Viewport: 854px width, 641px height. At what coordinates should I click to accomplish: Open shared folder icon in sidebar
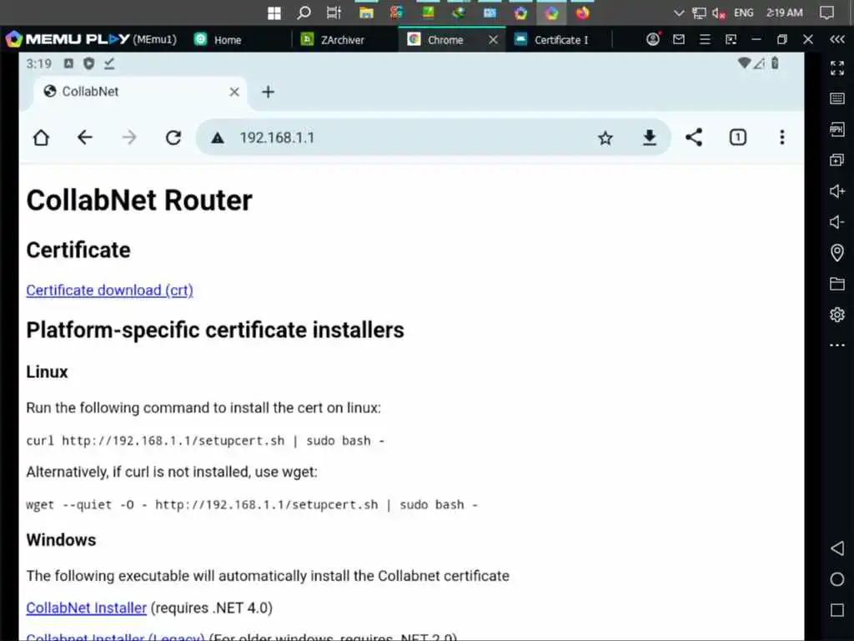coord(836,284)
